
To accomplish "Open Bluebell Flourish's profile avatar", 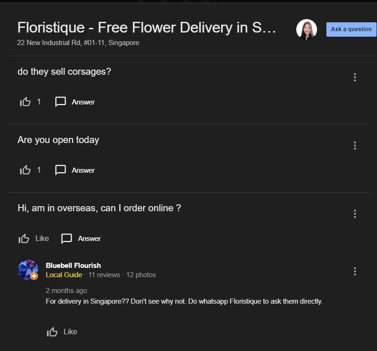I will pyautogui.click(x=28, y=270).
